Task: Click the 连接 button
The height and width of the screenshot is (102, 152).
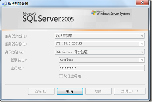Action: tap(41, 91)
